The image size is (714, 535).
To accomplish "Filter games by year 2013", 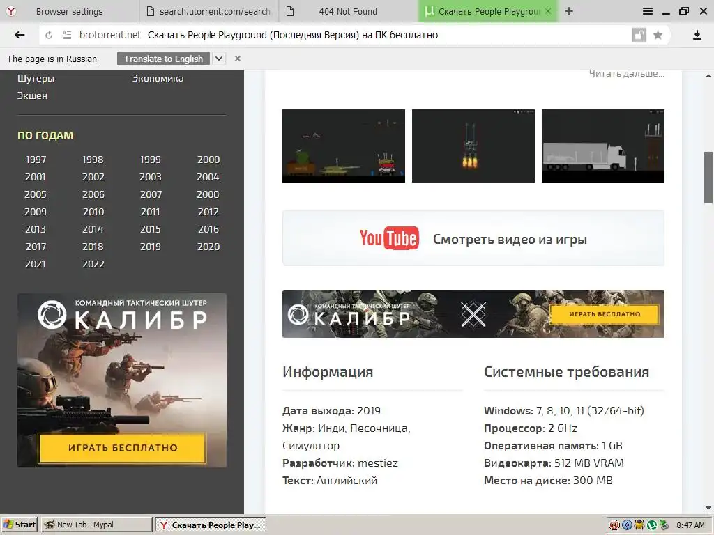I will pyautogui.click(x=36, y=229).
